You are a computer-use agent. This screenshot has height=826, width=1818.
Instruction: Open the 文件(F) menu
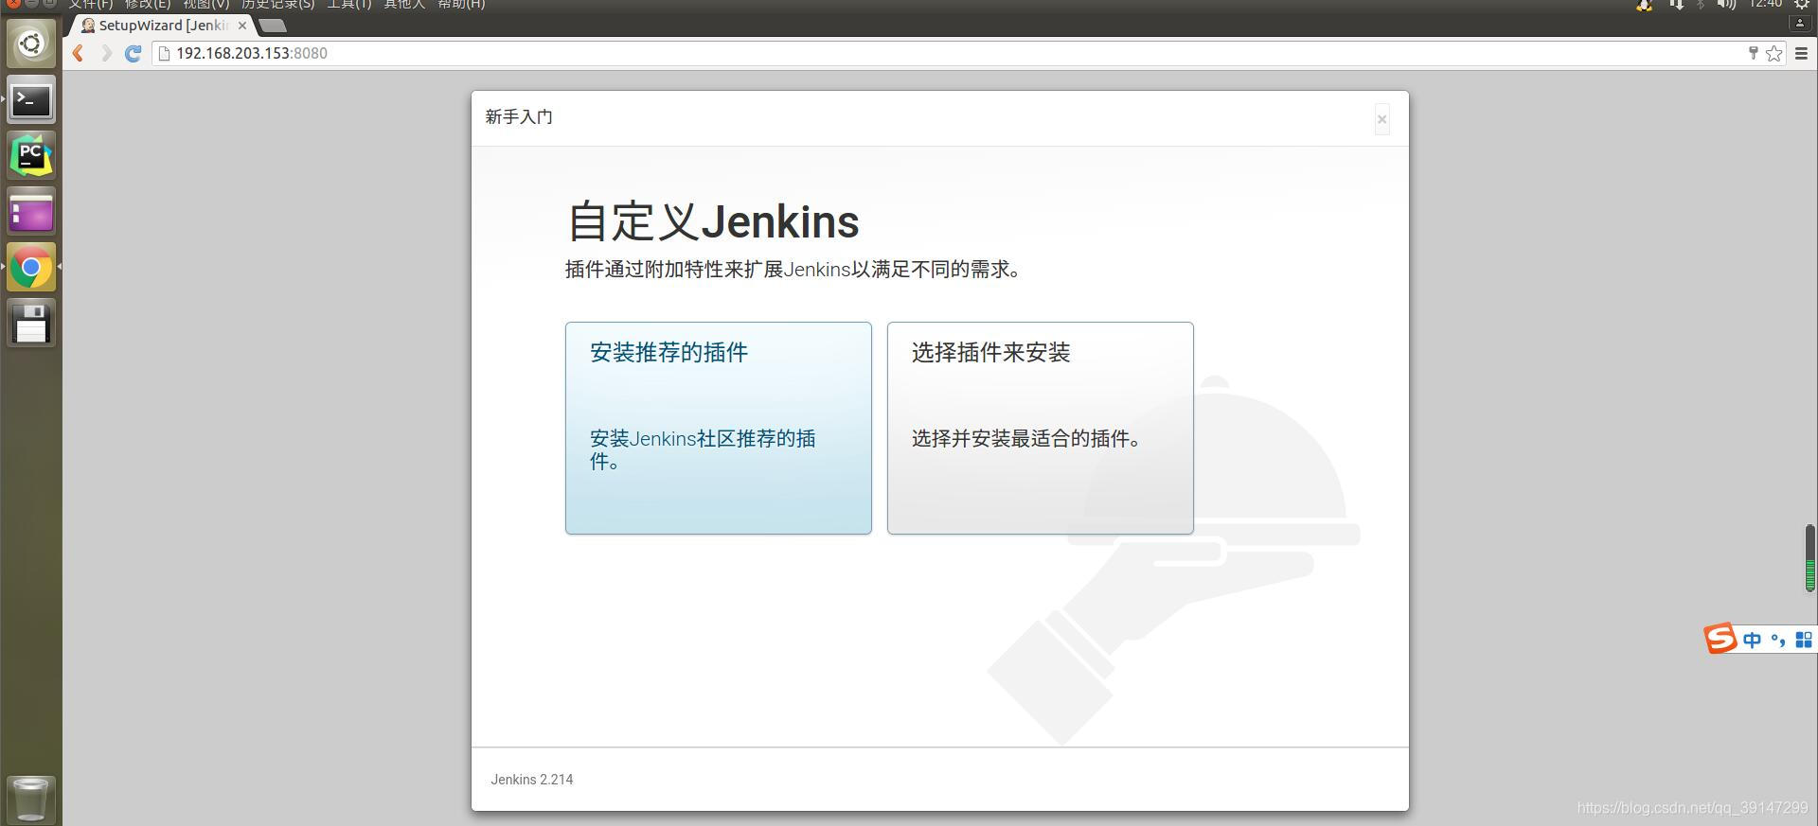tap(90, 5)
